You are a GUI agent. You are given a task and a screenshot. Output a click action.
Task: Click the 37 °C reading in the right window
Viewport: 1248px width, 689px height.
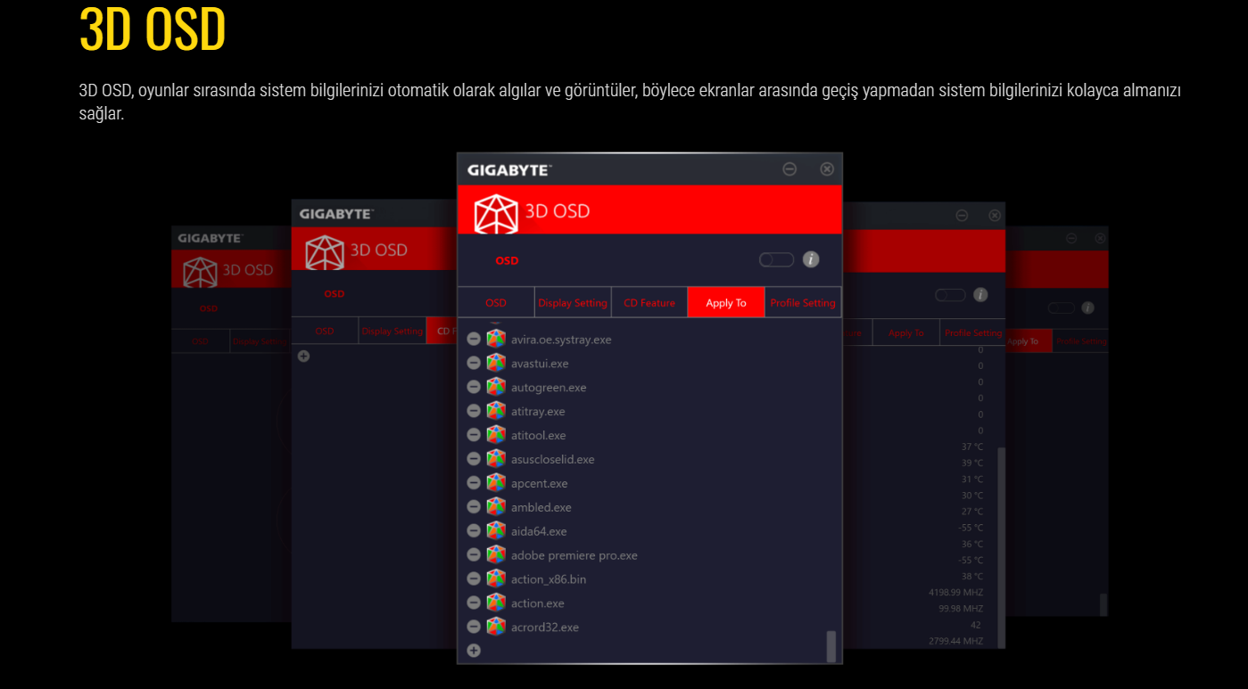(972, 447)
